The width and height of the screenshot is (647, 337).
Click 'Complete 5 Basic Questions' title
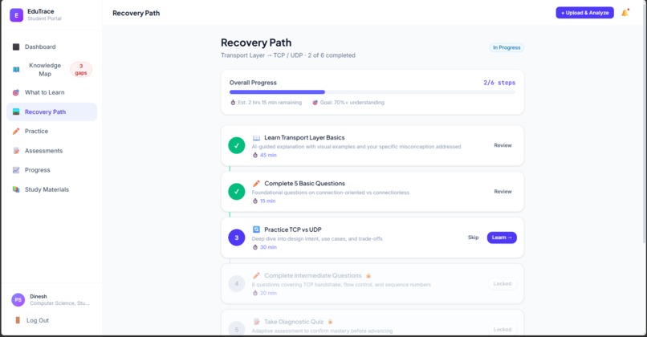pyautogui.click(x=304, y=184)
